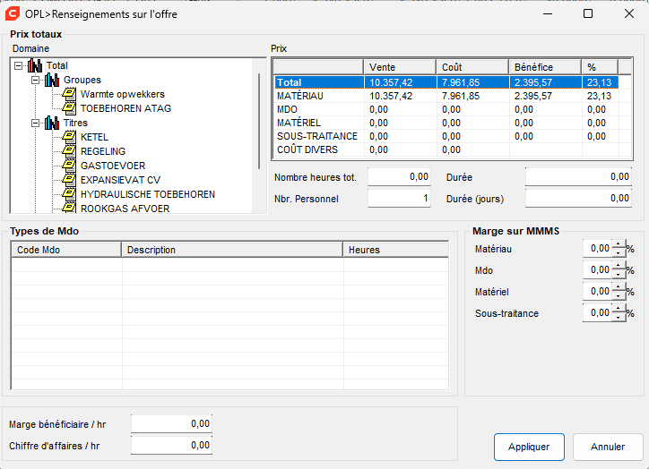The image size is (649, 469).
Task: Select Titres in the Domaine tree
Action: click(75, 123)
